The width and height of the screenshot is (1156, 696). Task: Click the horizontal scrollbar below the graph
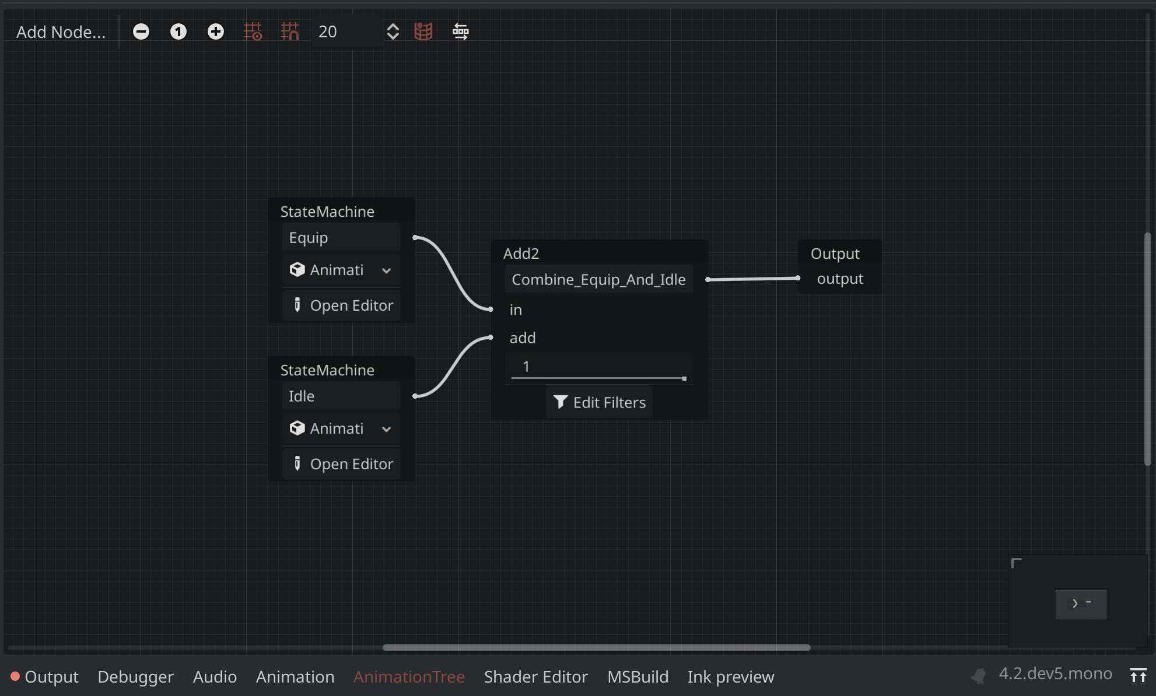click(x=595, y=647)
